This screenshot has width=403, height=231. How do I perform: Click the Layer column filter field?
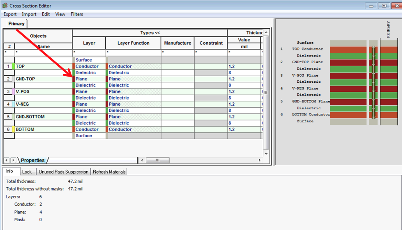click(x=89, y=52)
